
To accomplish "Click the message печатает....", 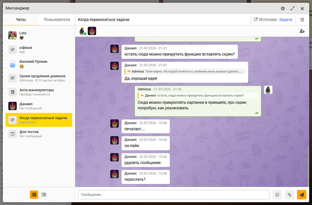I will [x=145, y=126].
